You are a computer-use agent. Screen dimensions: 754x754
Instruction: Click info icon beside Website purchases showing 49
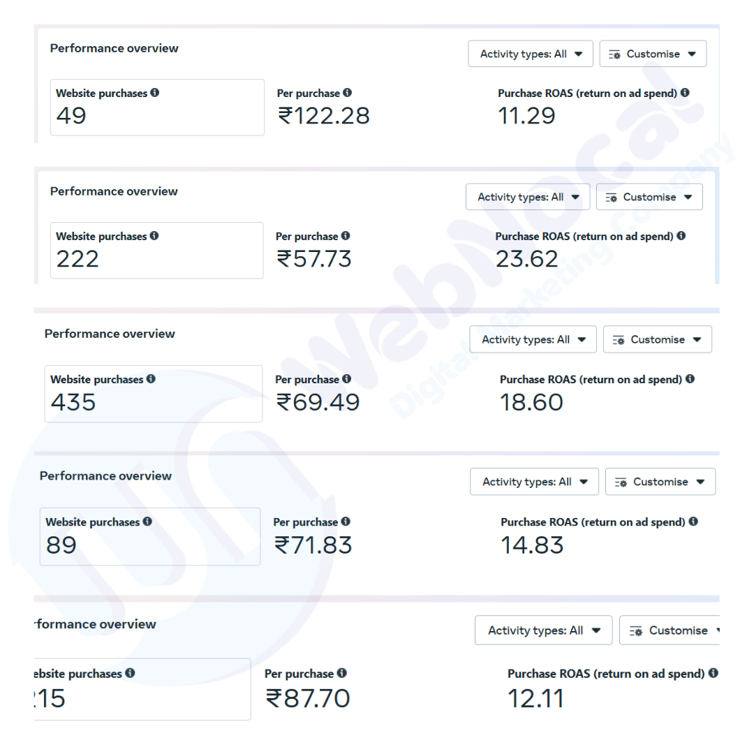tap(154, 93)
